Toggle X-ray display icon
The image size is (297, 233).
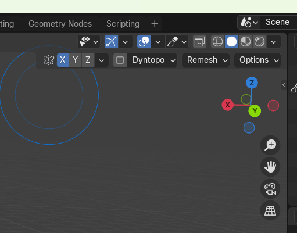pyautogui.click(x=199, y=42)
